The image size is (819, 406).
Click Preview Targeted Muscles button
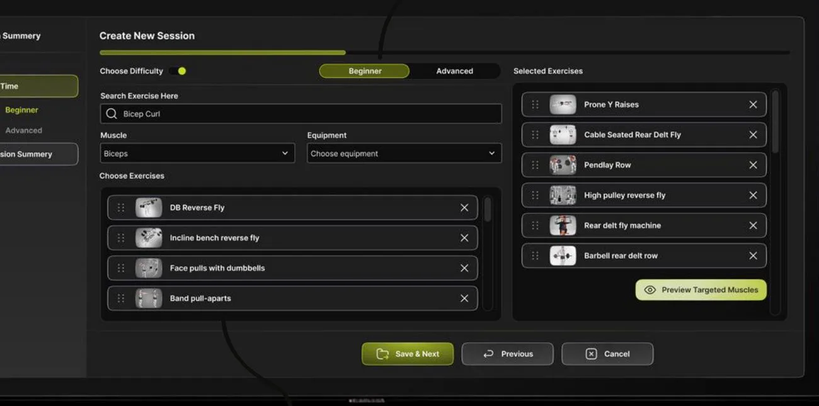pos(701,290)
